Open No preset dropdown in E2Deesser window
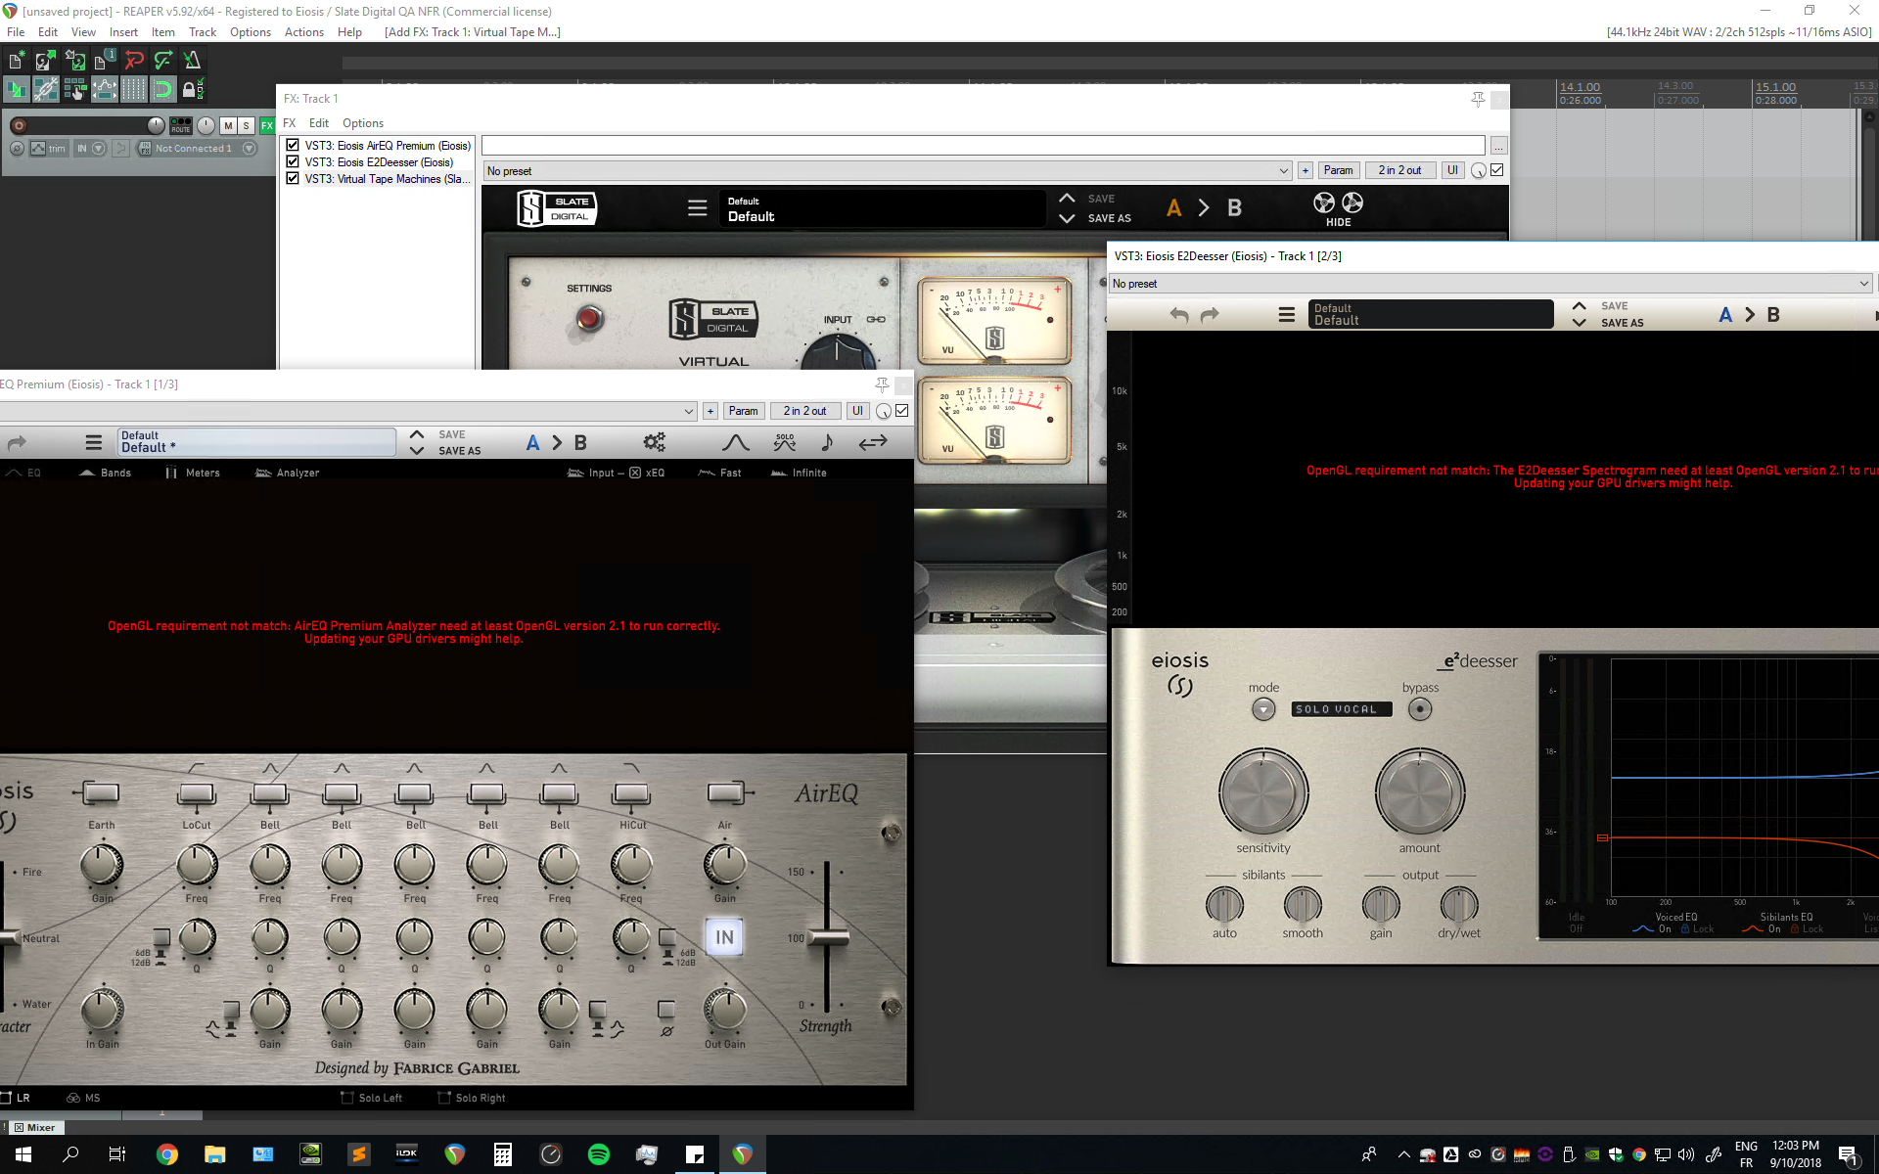This screenshot has width=1879, height=1174. [x=1490, y=284]
